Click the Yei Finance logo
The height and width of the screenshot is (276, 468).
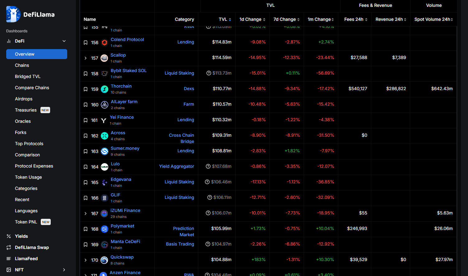coord(104,120)
